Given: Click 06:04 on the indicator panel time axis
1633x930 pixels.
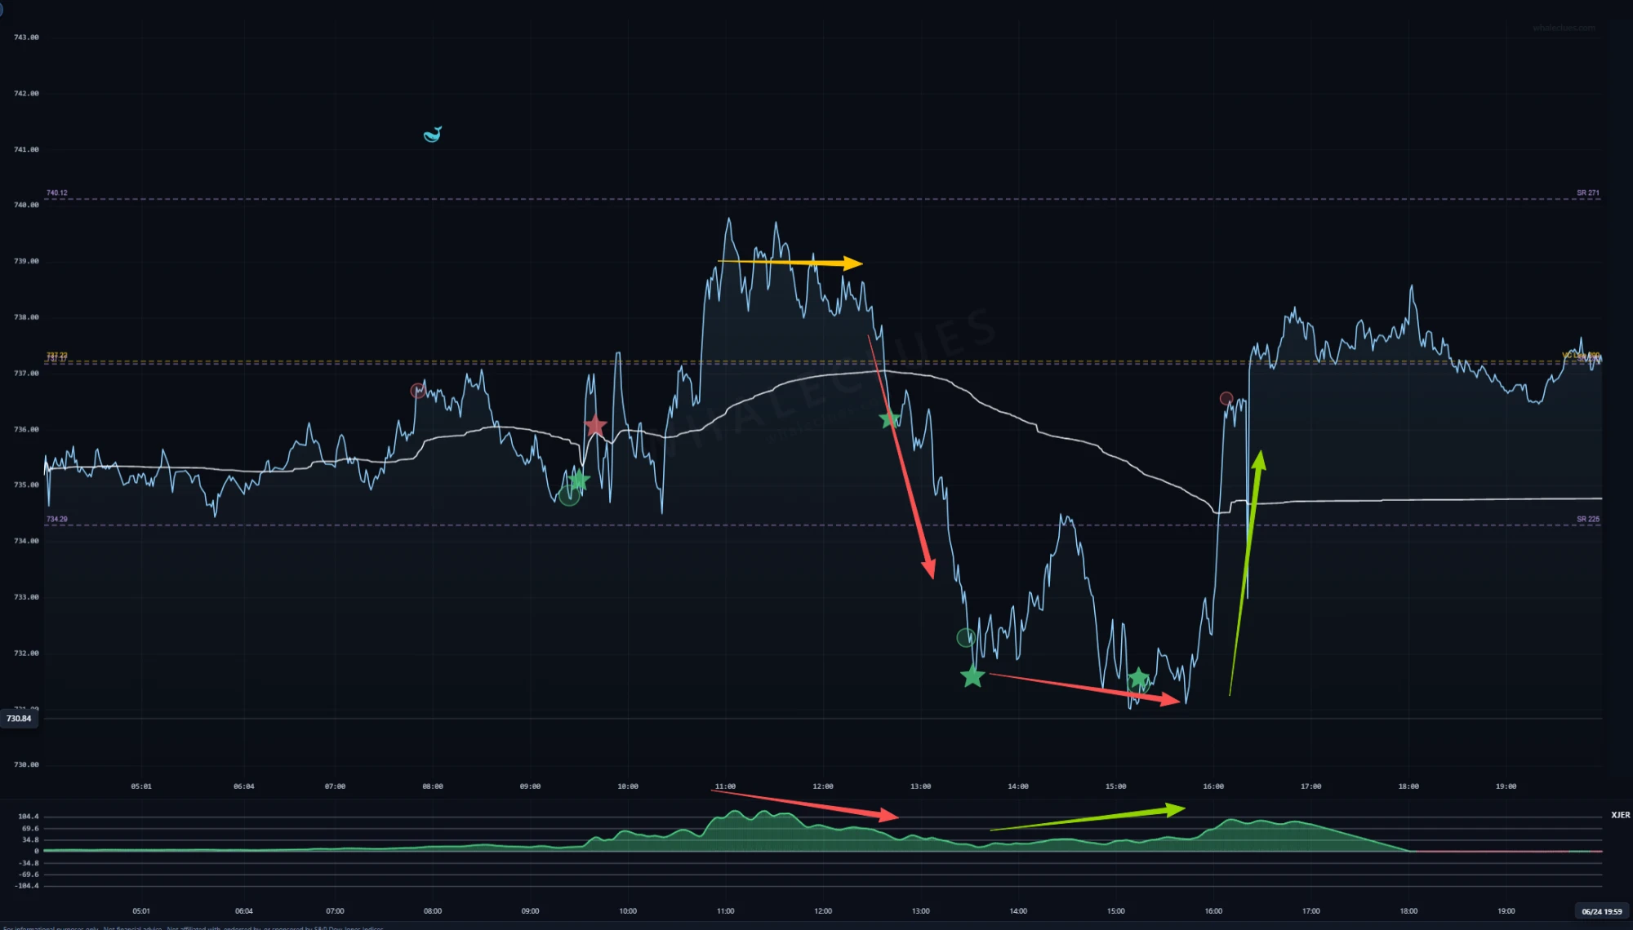Looking at the screenshot, I should coord(244,911).
